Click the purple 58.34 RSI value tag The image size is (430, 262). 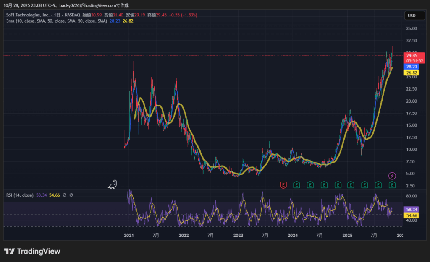(x=412, y=209)
